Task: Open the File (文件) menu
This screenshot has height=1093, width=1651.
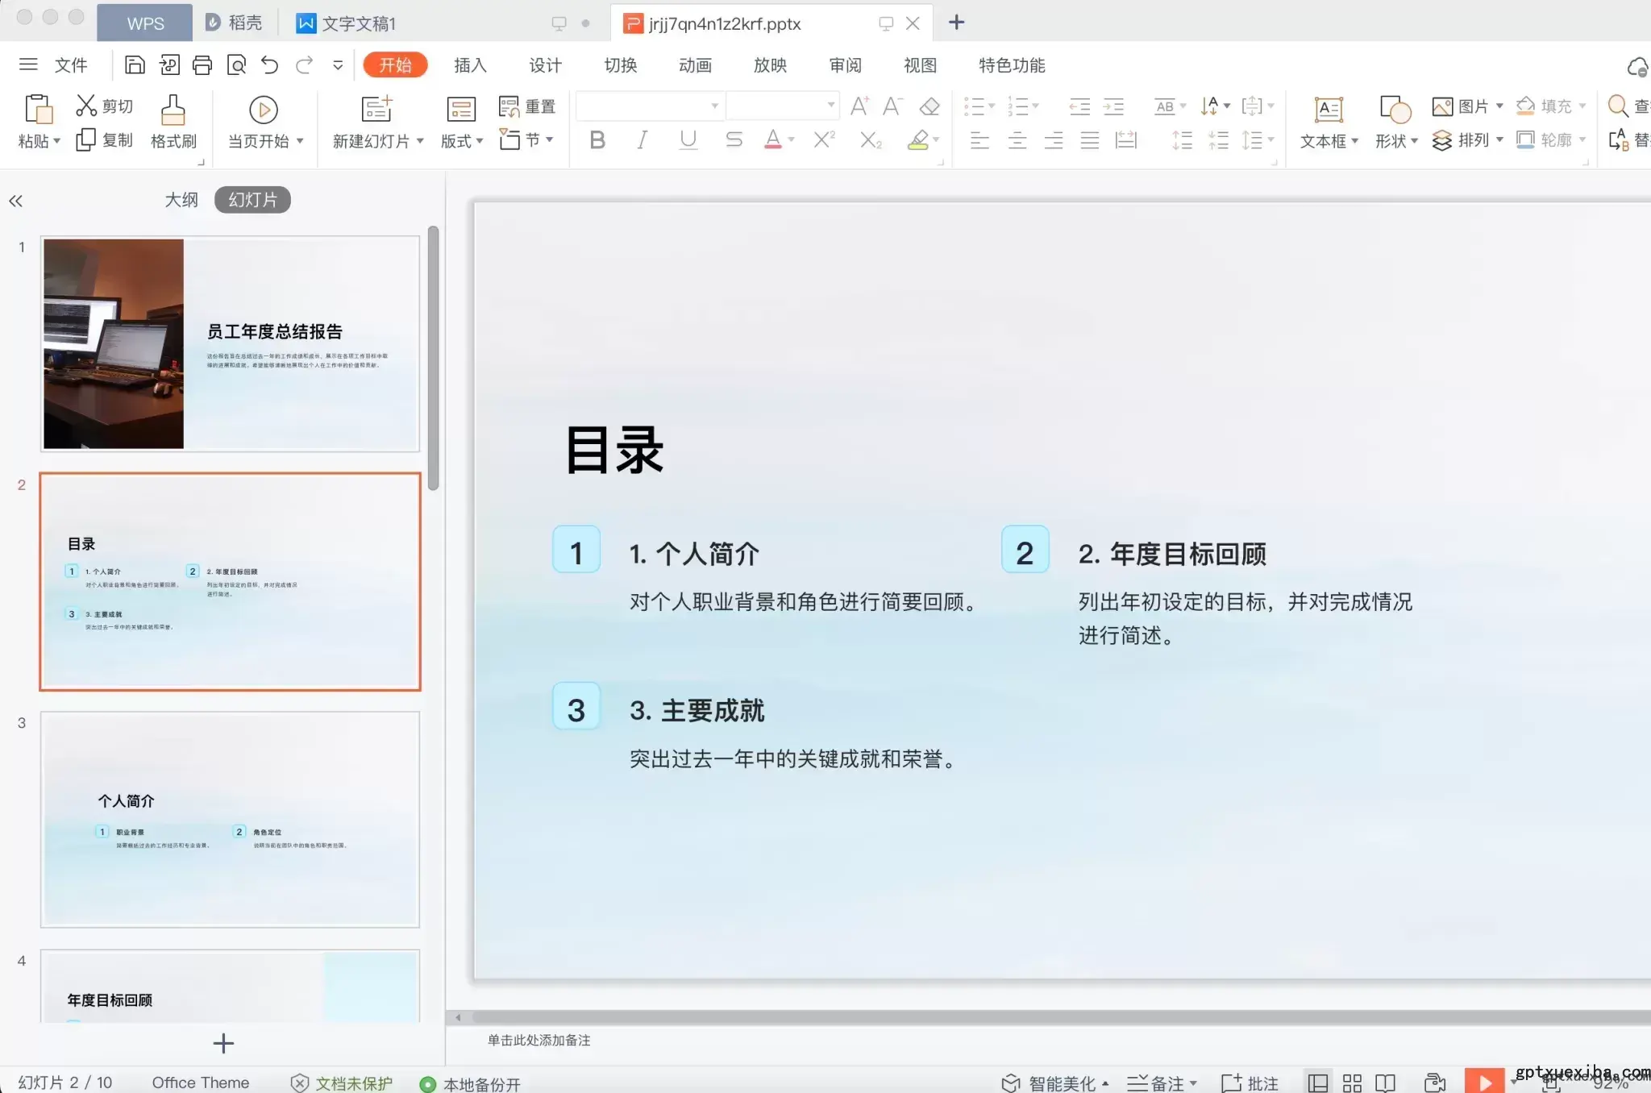Action: pos(70,65)
